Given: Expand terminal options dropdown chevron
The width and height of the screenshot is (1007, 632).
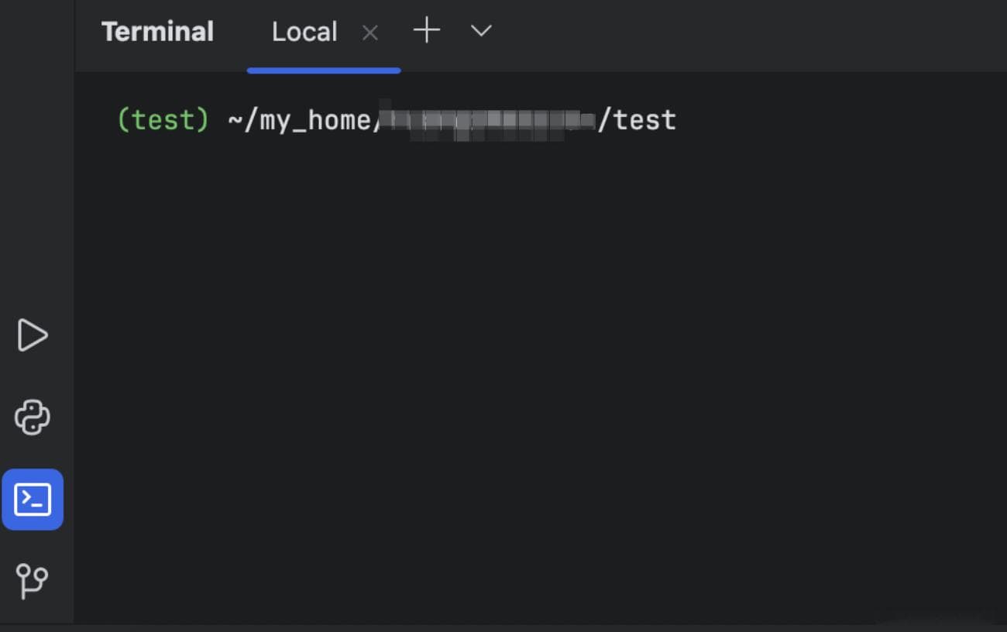Looking at the screenshot, I should pos(481,31).
